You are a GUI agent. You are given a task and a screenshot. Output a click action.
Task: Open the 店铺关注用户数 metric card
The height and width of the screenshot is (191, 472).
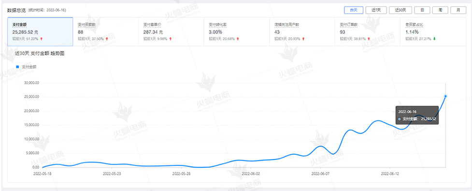coord(302,31)
